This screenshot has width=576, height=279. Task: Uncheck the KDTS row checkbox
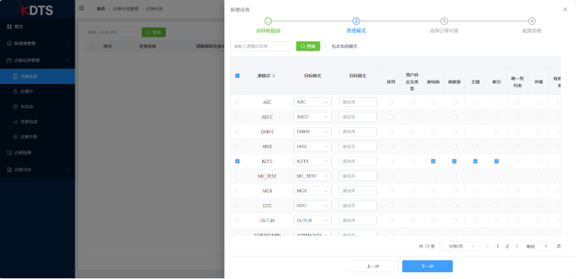tap(237, 162)
